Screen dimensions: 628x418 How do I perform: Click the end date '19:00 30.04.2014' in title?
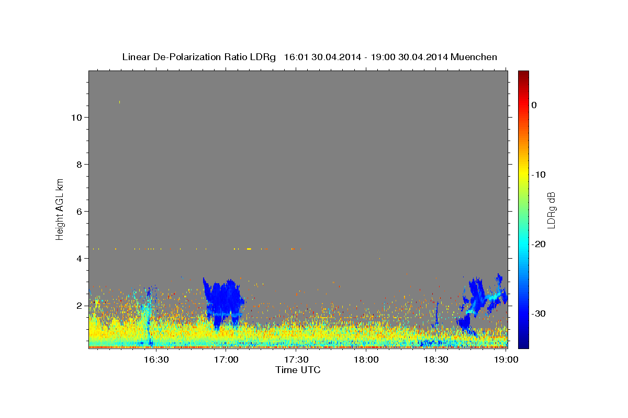click(x=409, y=57)
